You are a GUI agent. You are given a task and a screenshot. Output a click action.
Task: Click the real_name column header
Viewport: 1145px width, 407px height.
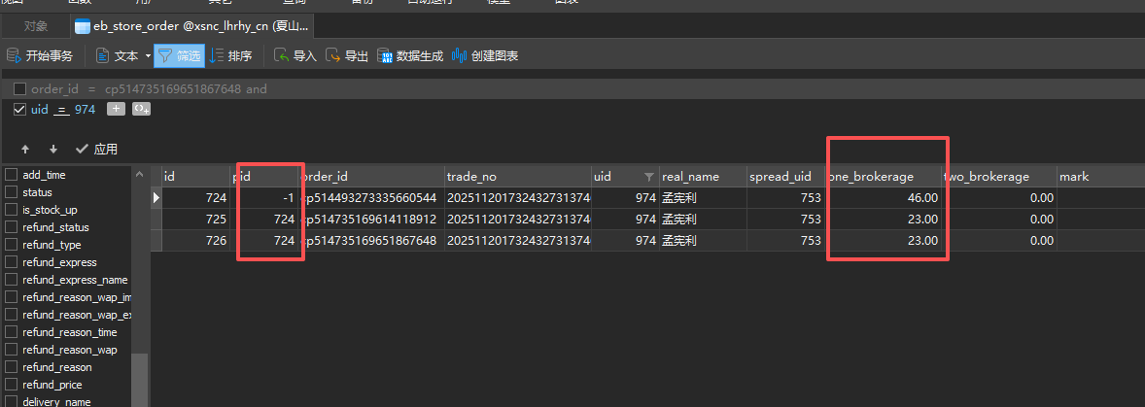tap(703, 177)
